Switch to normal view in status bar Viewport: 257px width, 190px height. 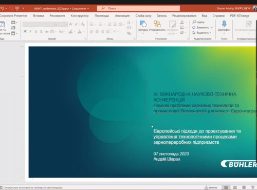pyautogui.click(x=226, y=187)
